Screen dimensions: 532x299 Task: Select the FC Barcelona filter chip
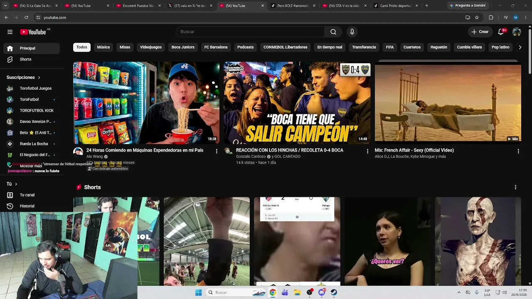tap(216, 47)
